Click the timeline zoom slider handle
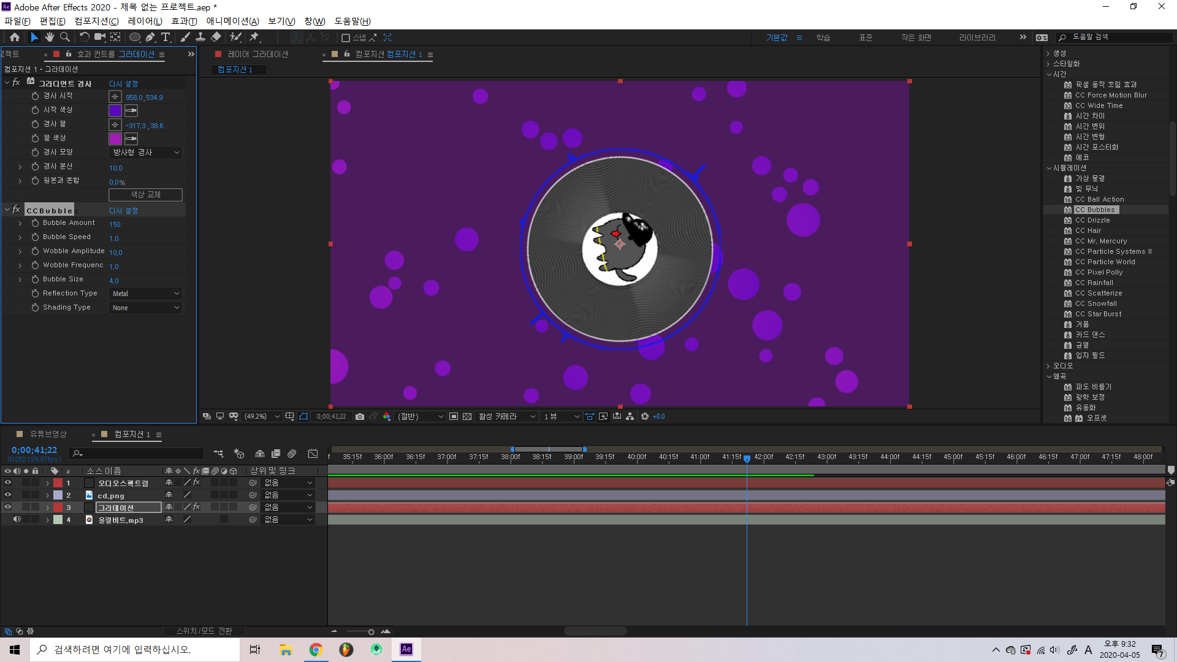1177x662 pixels. (371, 631)
